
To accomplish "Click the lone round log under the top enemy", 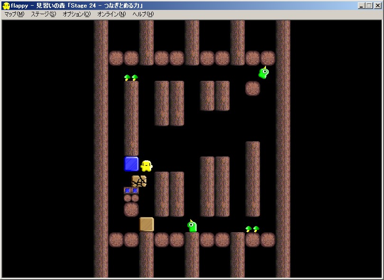I will 253,88.
